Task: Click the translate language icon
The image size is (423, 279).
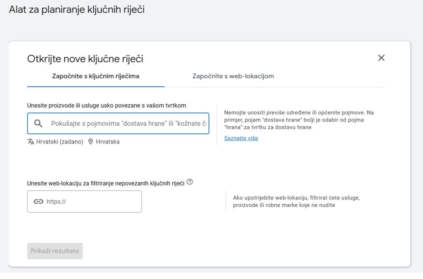Action: point(31,142)
